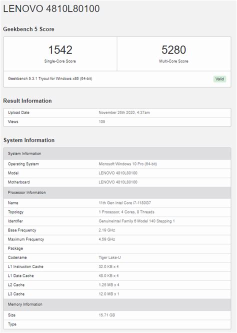Screen dimensions: 237x333
Task: Click the Base Frequency 2.19 GHz value
Action: pos(107,230)
